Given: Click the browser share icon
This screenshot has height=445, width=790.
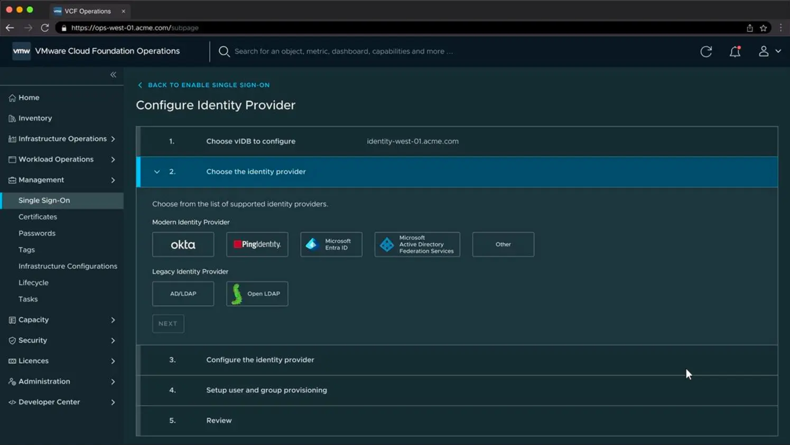Looking at the screenshot, I should pyautogui.click(x=750, y=28).
